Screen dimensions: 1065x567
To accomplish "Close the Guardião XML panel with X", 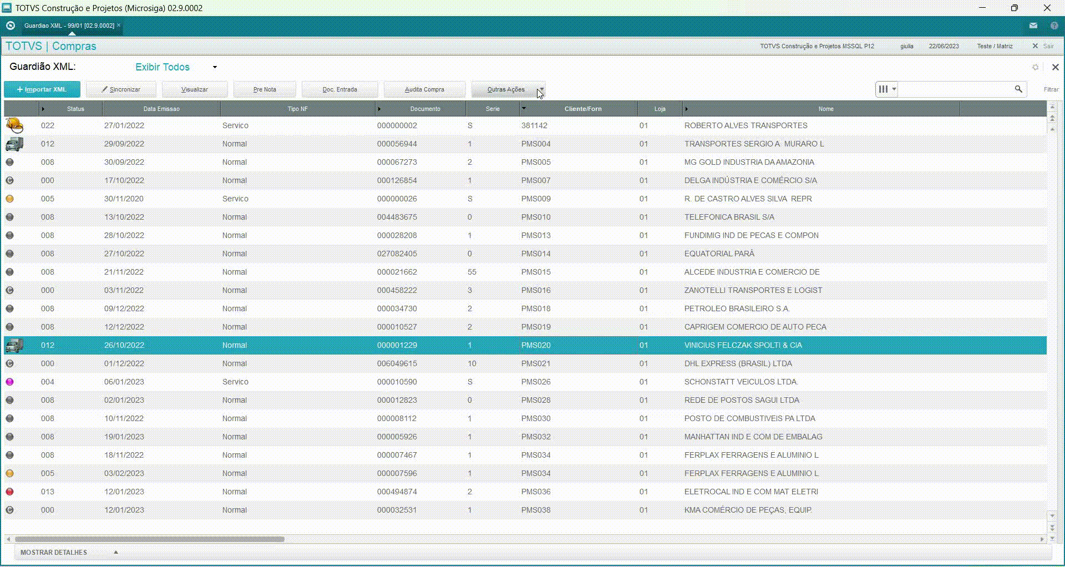I will point(1055,67).
